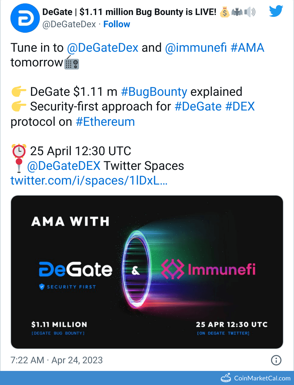Open the @DeGateDex handle under name

[69, 24]
